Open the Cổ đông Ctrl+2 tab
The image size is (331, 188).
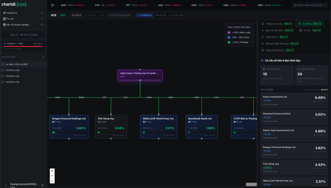309,24
